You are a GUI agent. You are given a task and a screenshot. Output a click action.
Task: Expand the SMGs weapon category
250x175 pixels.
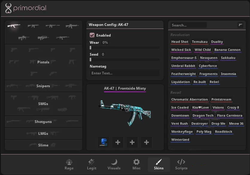tap(43, 104)
